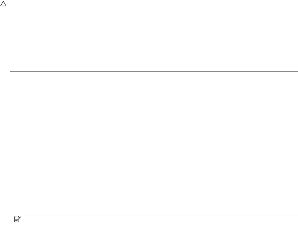
Task: Click the note pencil-and-paper icon
Action: click(17, 219)
